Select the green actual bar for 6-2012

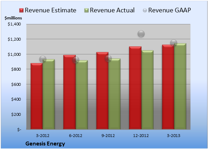click(82, 95)
